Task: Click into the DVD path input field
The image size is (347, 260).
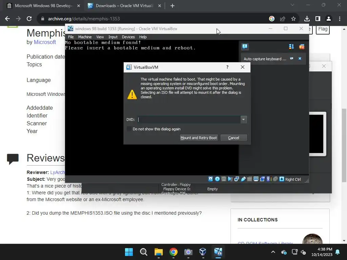Action: [189, 120]
